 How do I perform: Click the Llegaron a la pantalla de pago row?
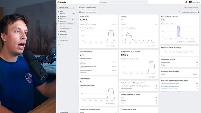click(98, 67)
